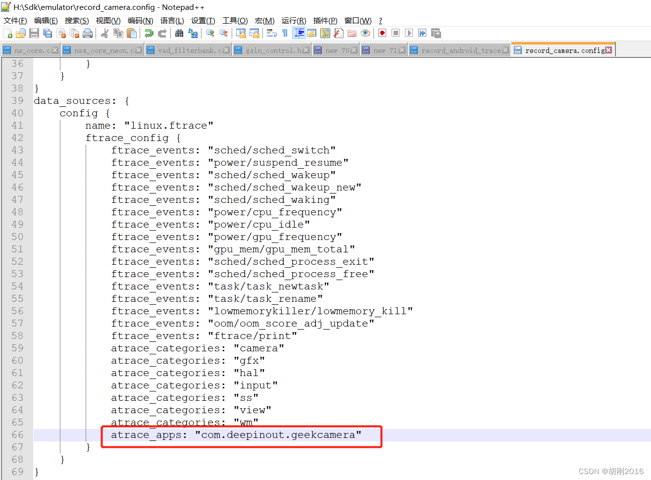Viewport: 651px width, 480px height.
Task: Click the Replace toolbar icon
Action: [193, 33]
